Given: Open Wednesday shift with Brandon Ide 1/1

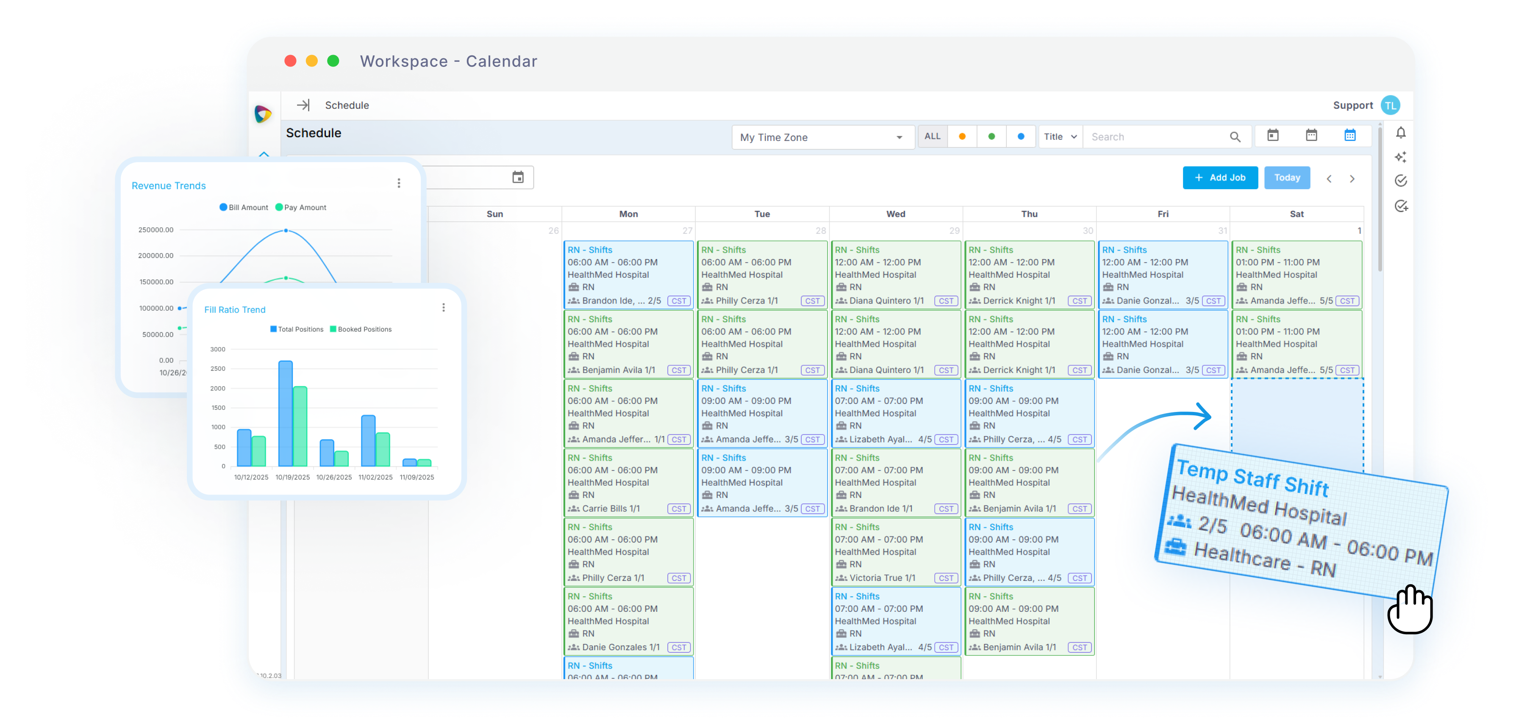Looking at the screenshot, I should point(895,482).
